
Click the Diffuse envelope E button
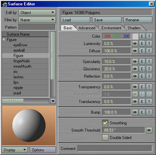pyautogui.click(x=142, y=51)
